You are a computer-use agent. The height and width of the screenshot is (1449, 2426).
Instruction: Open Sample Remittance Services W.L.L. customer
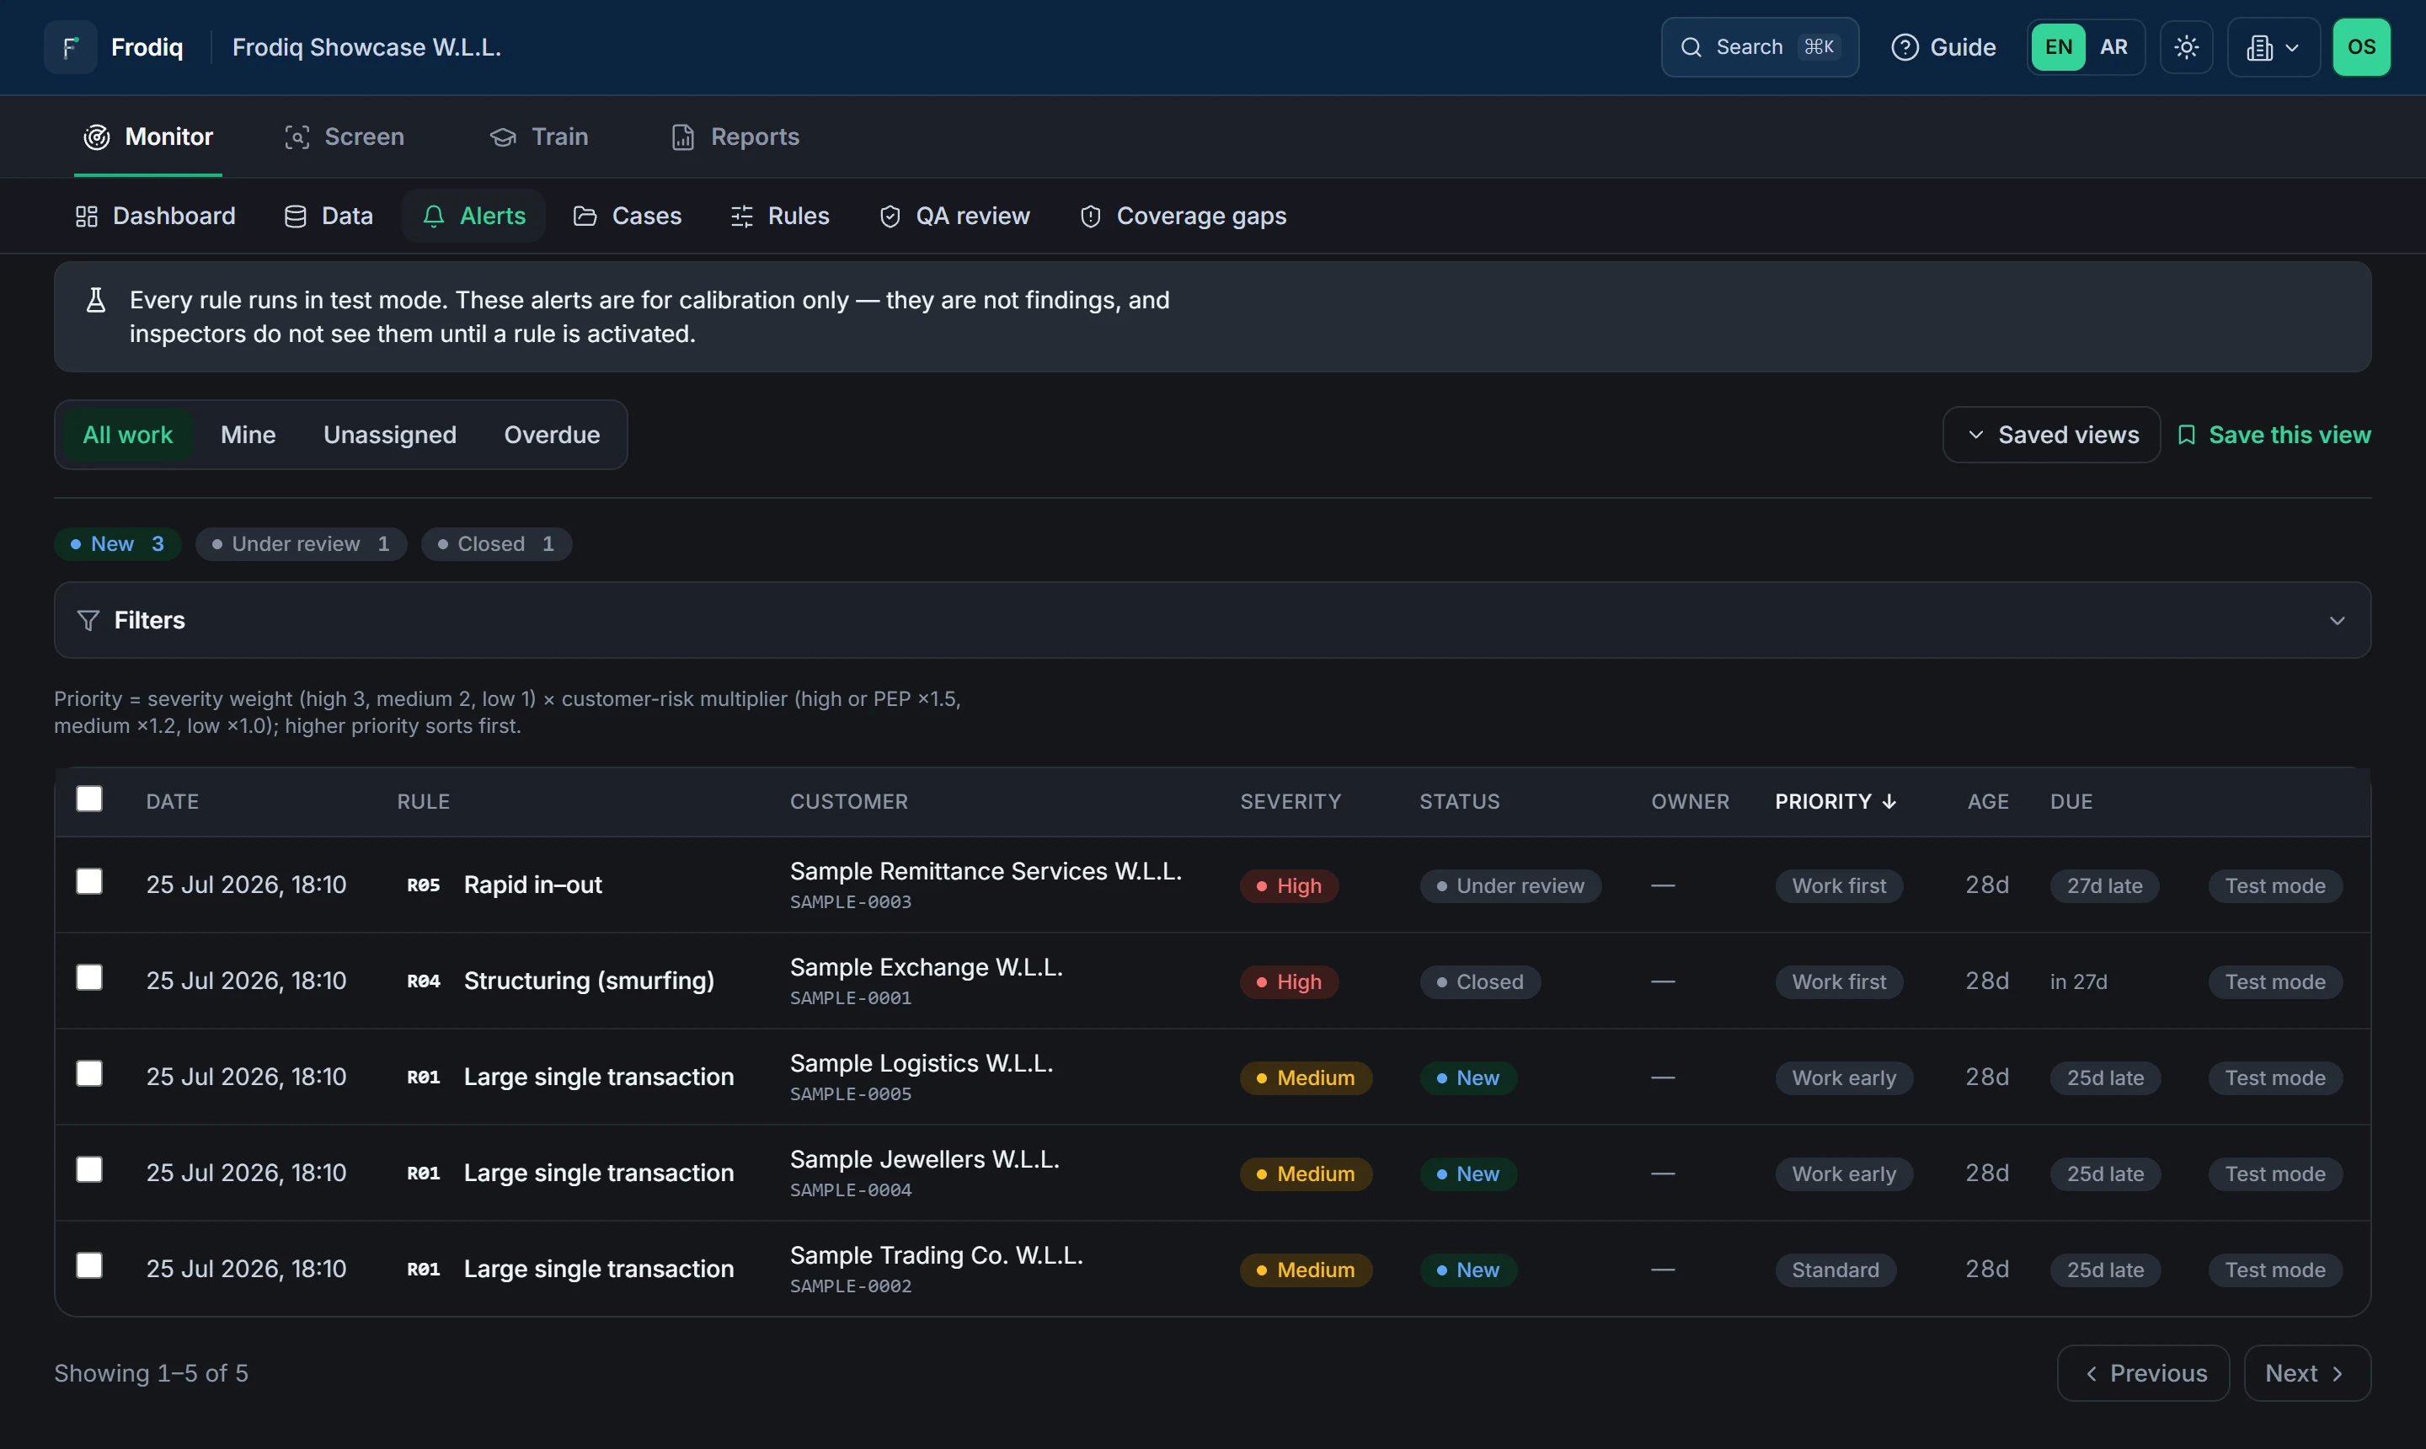tap(985, 871)
